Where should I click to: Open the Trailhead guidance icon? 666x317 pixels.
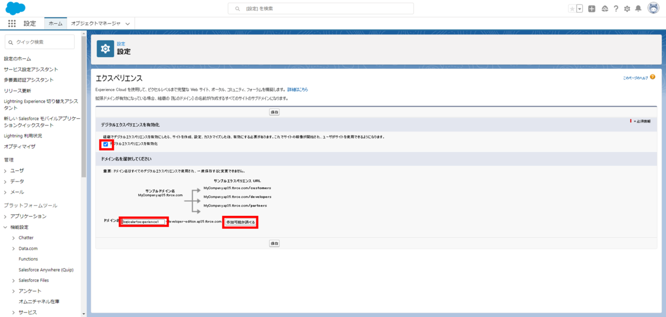[605, 9]
